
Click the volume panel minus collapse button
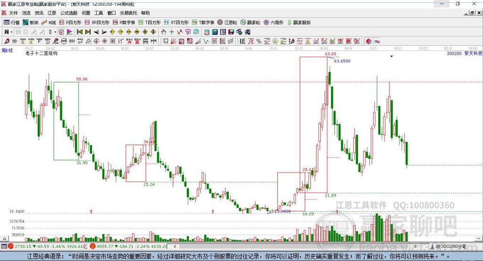pos(478,238)
